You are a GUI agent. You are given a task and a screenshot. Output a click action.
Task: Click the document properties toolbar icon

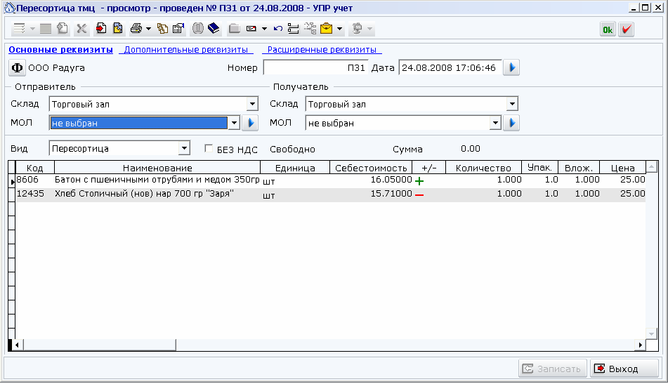click(x=178, y=29)
